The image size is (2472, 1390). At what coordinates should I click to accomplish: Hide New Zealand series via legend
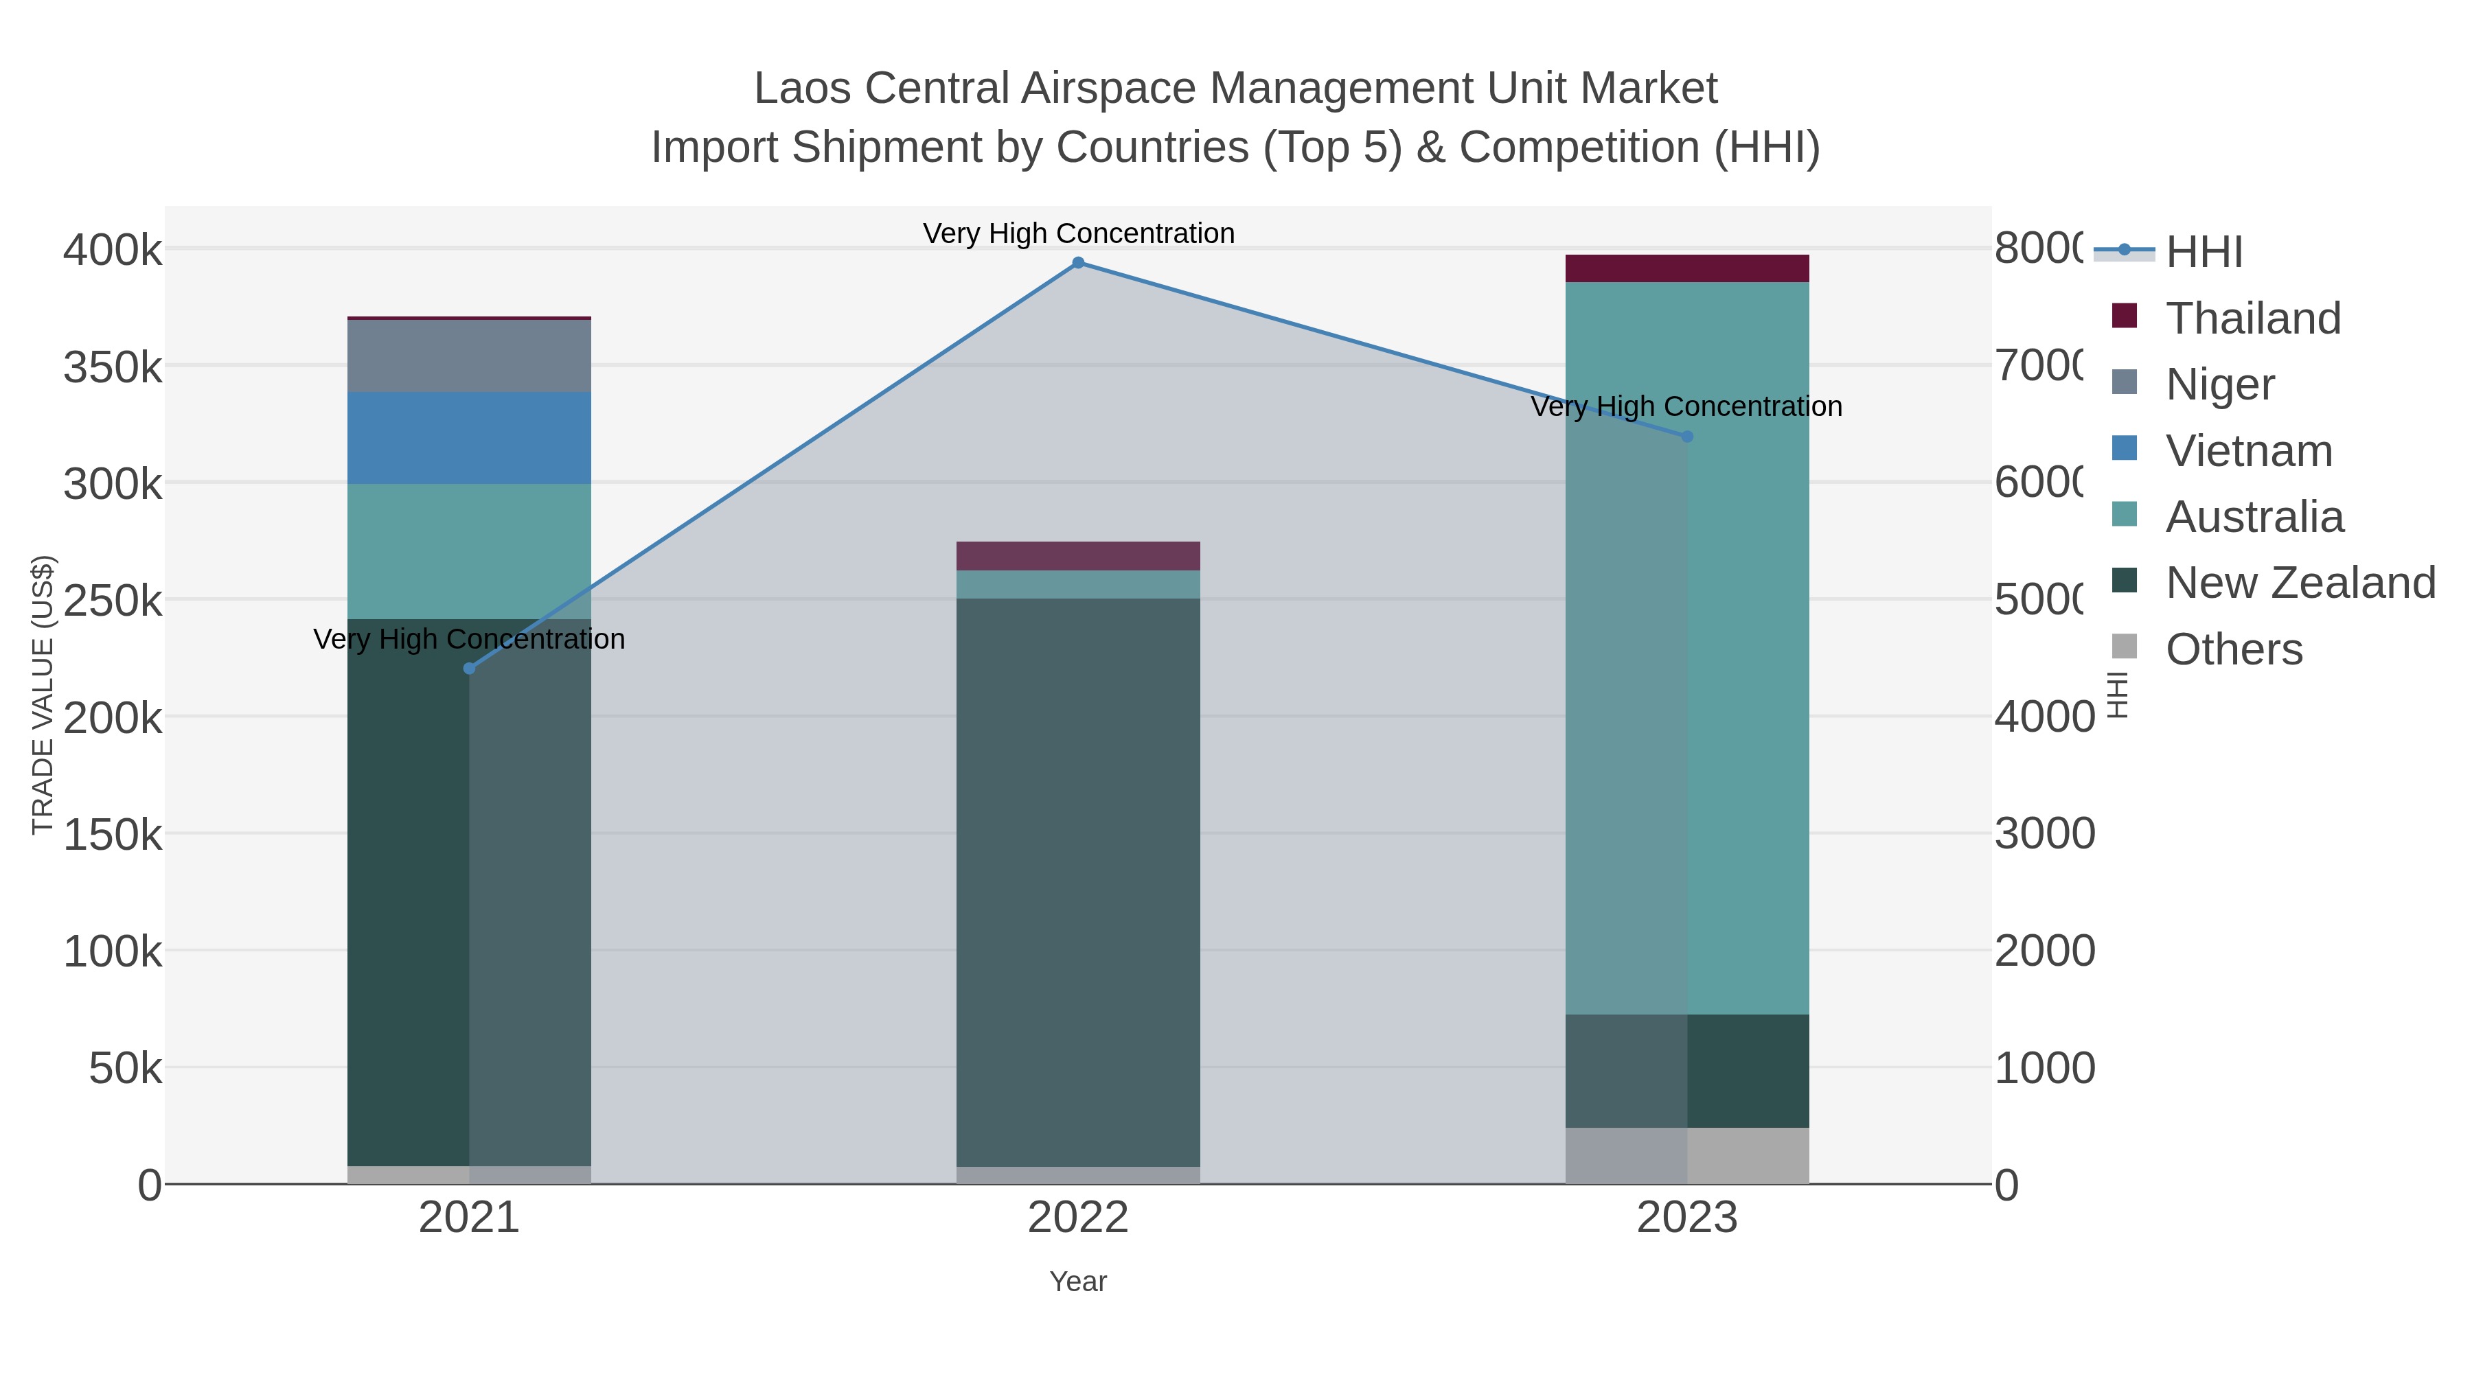pyautogui.click(x=2274, y=582)
